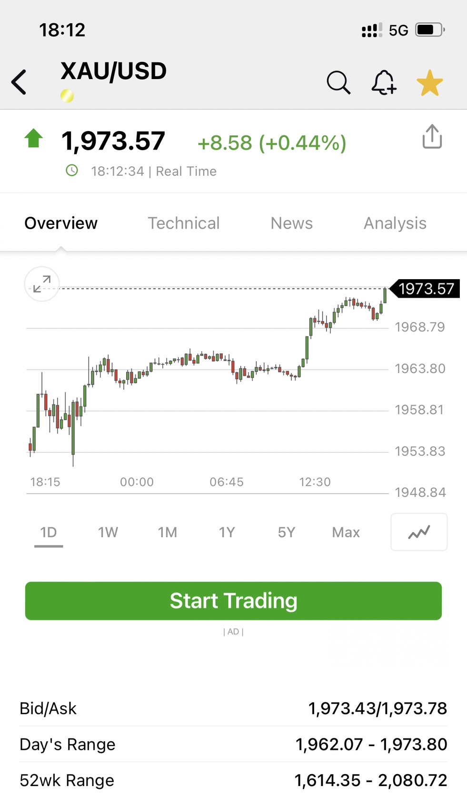The width and height of the screenshot is (467, 796).
Task: Tap the share icon
Action: coord(432,137)
